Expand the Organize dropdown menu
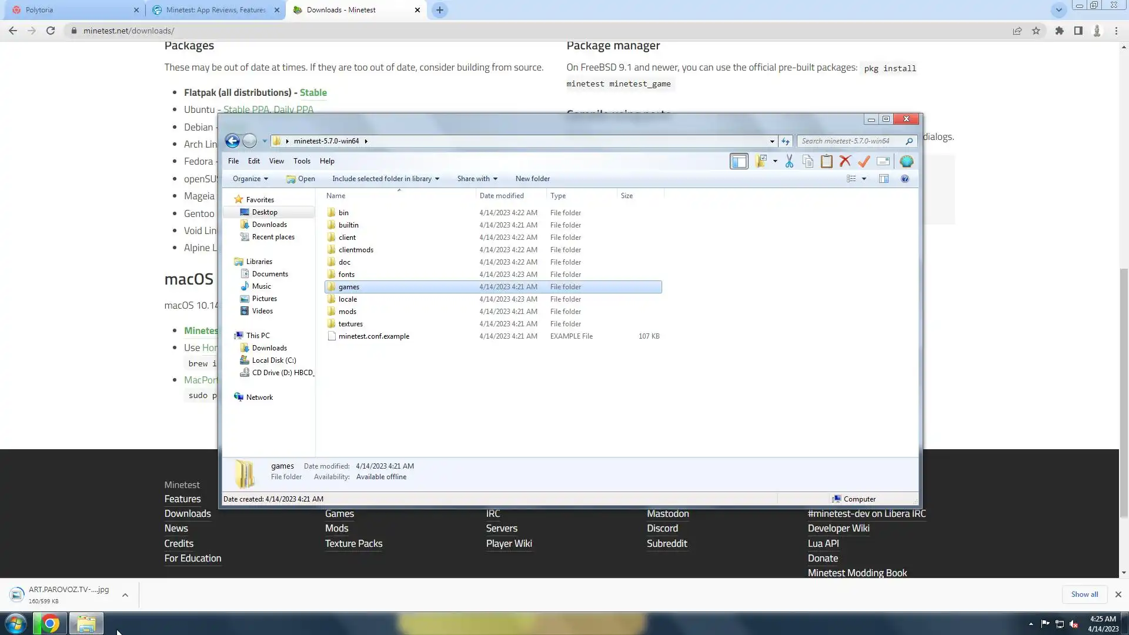 [x=250, y=179]
